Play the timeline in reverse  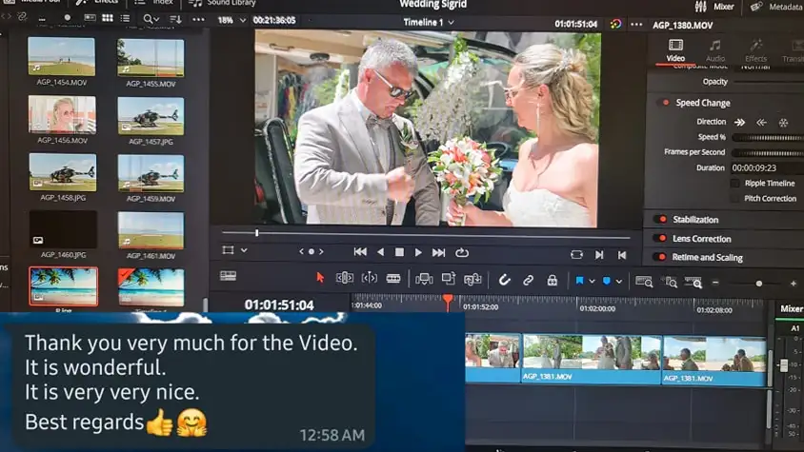point(380,252)
